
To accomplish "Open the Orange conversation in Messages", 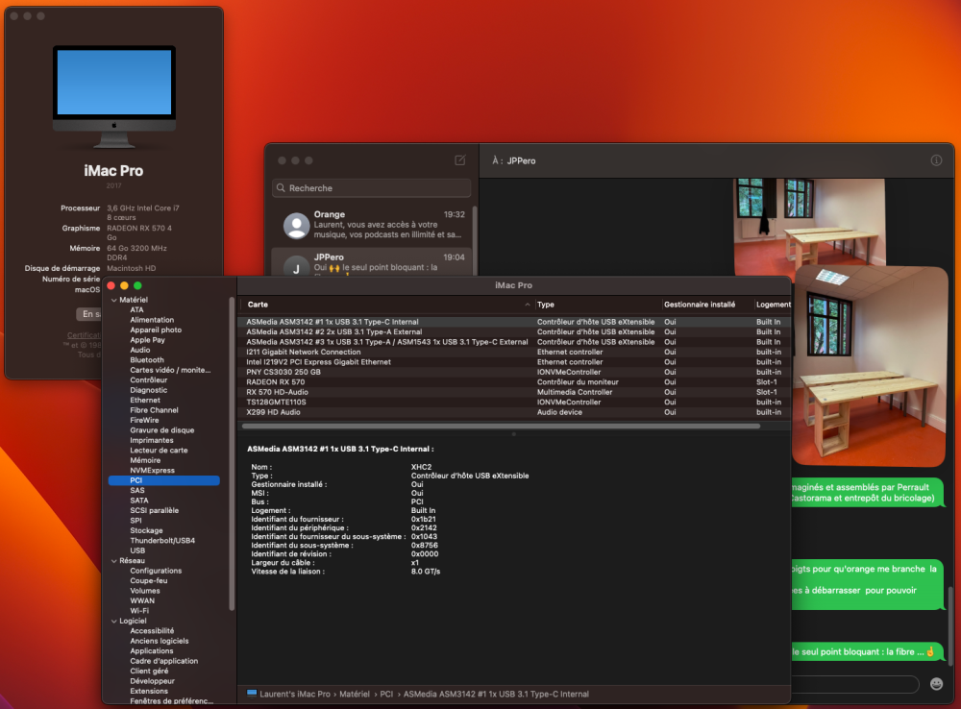I will point(371,225).
